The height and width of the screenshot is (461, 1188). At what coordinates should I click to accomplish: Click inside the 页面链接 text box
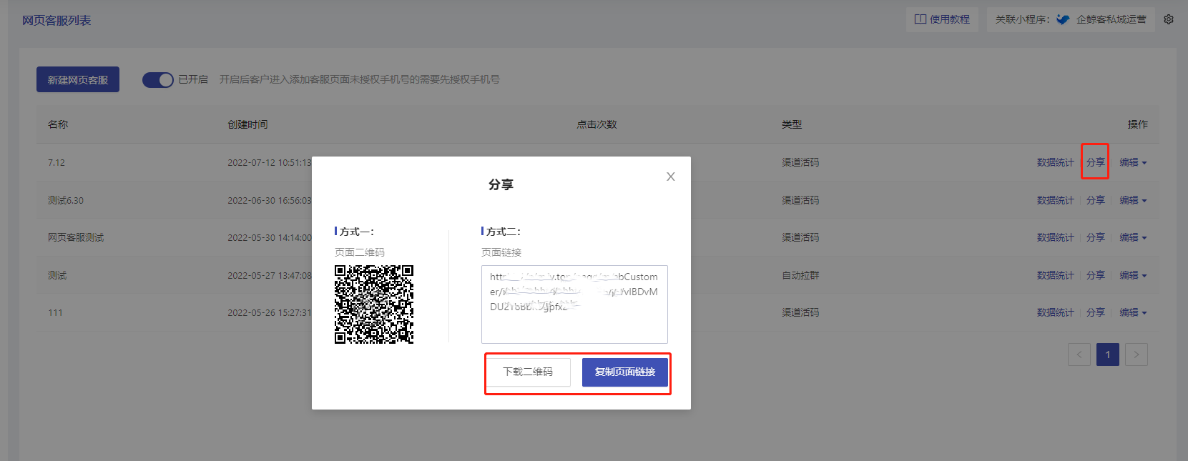pos(574,304)
